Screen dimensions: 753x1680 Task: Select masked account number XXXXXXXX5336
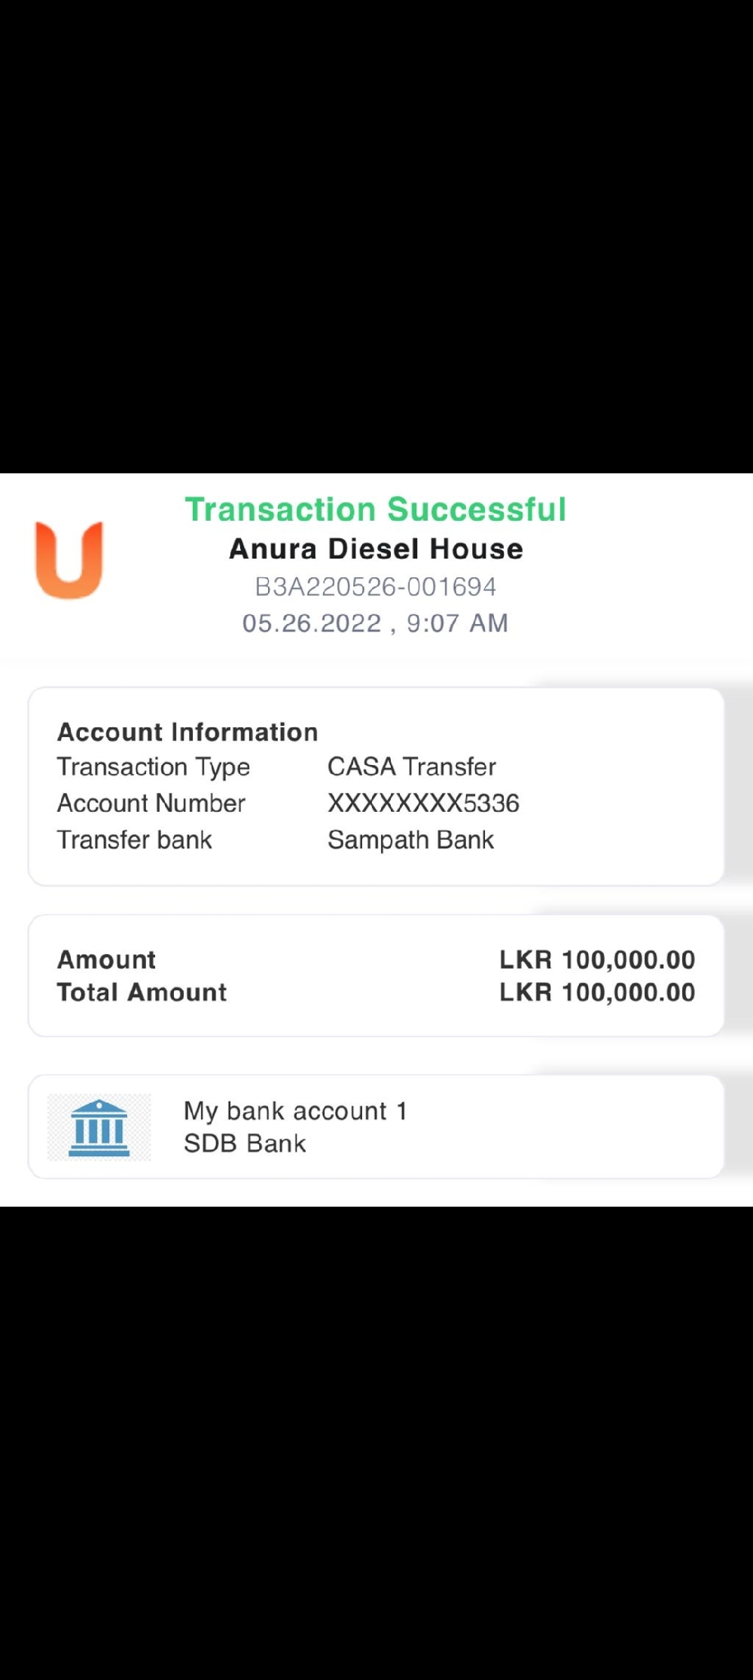423,803
